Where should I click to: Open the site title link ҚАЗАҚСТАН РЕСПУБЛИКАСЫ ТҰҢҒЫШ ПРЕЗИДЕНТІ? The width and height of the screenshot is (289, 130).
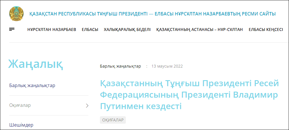[x=153, y=14]
